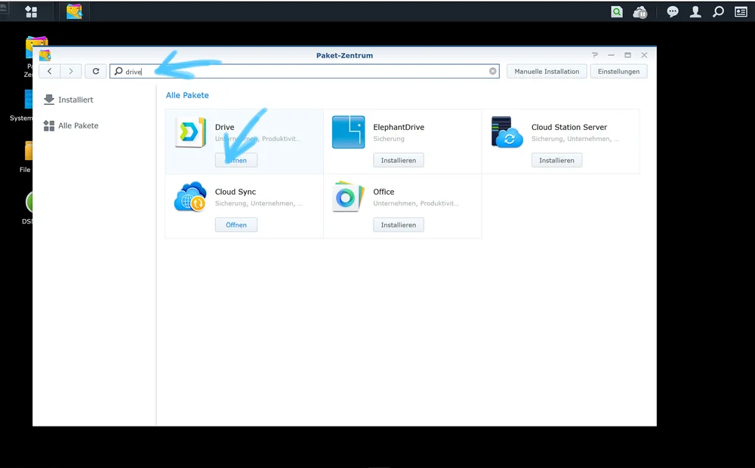
Task: Open the Cloud Sync package
Action: click(x=236, y=225)
